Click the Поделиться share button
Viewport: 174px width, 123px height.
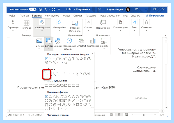pos(155,16)
